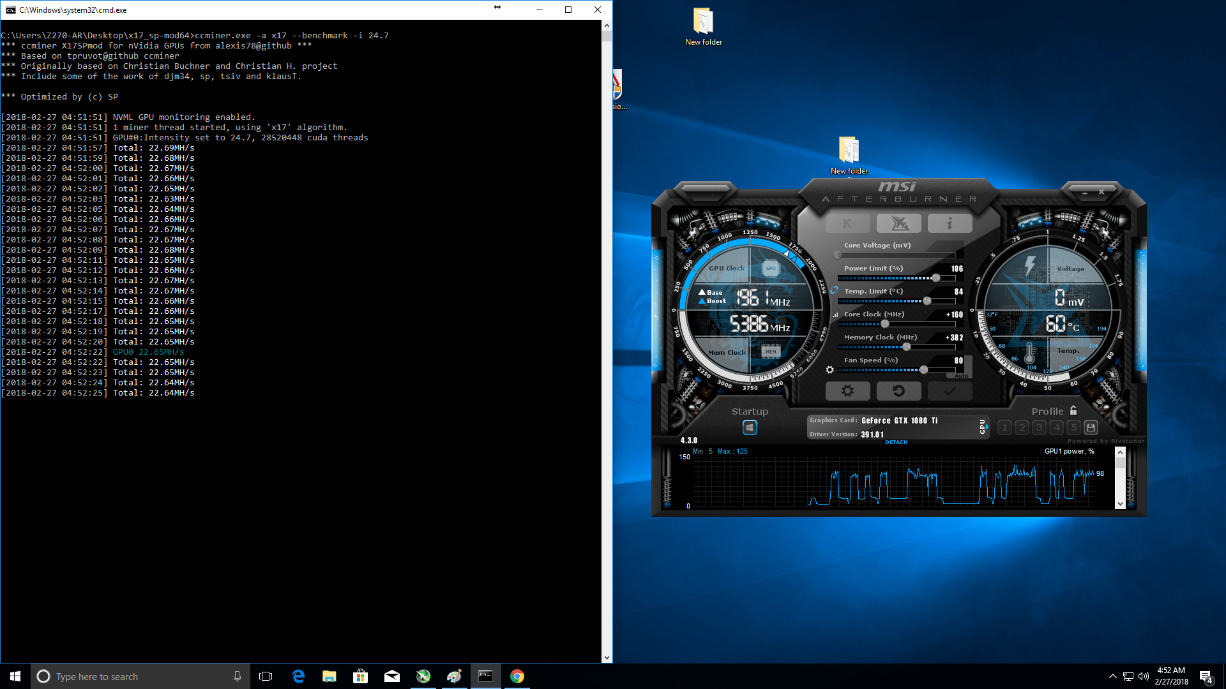Click the MEM chip icon in clock gauge

tap(771, 352)
